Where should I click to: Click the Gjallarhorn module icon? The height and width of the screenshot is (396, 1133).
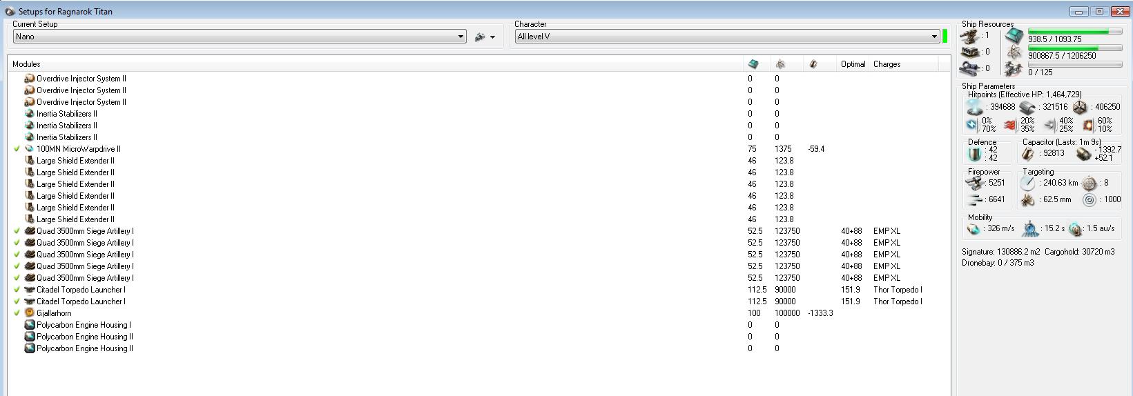tap(30, 313)
